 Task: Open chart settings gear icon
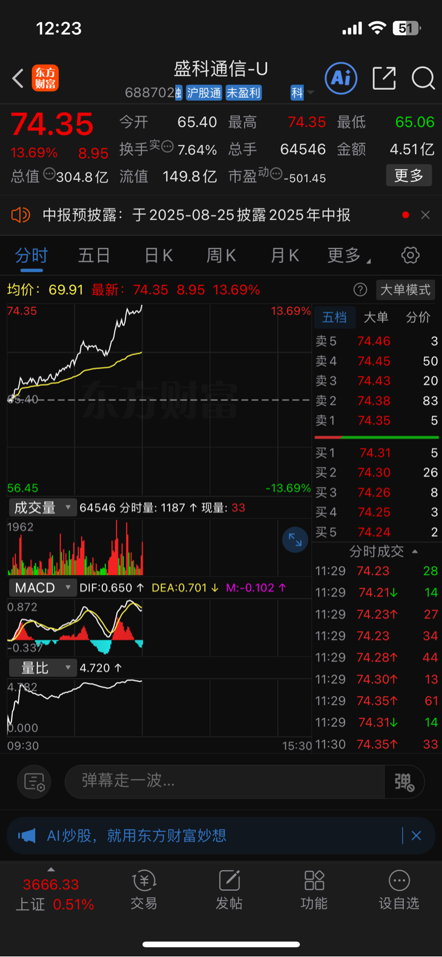click(x=410, y=255)
